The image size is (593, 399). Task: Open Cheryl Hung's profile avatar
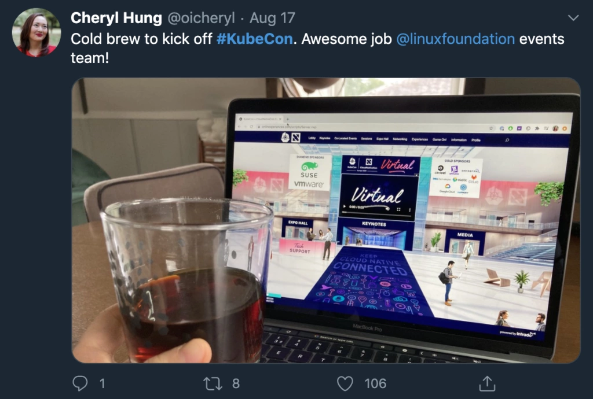[x=36, y=32]
